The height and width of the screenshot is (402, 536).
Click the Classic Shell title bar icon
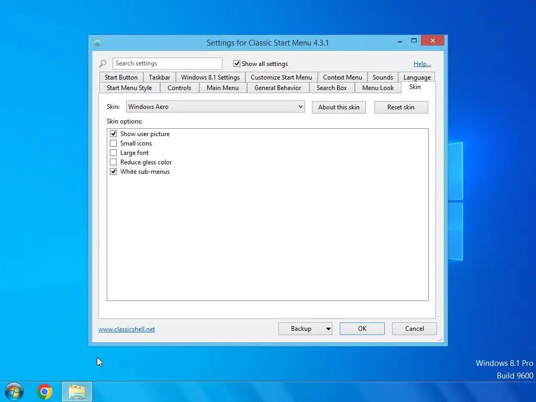pyautogui.click(x=97, y=42)
